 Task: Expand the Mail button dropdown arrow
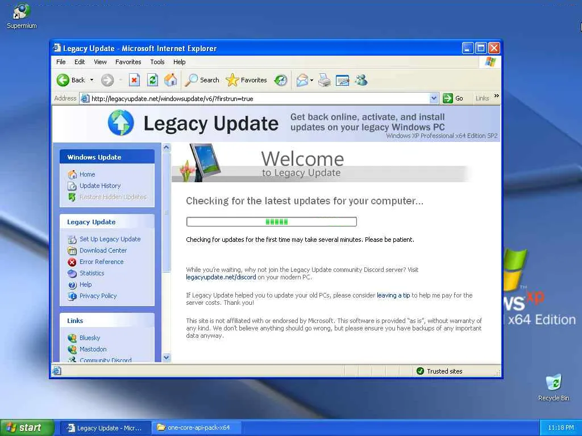pos(312,80)
